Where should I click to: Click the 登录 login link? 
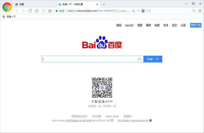click(x=174, y=25)
